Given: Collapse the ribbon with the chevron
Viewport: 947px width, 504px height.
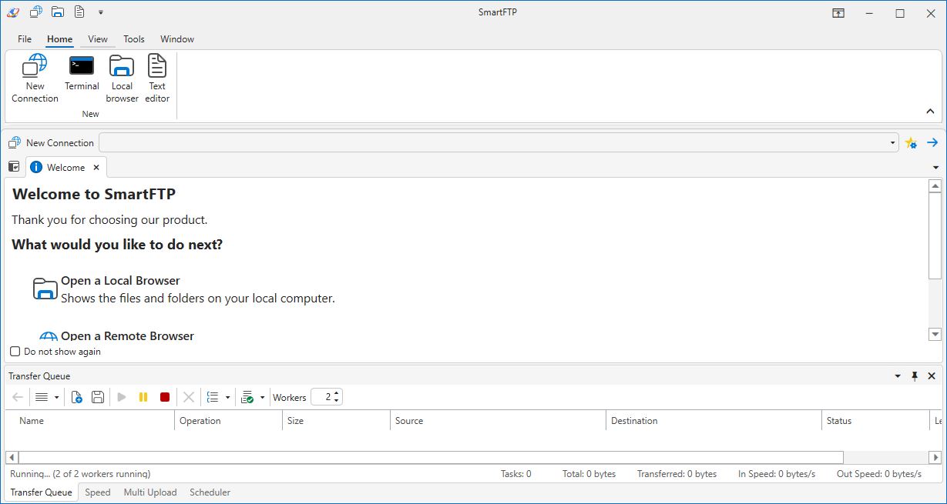Looking at the screenshot, I should pyautogui.click(x=930, y=112).
